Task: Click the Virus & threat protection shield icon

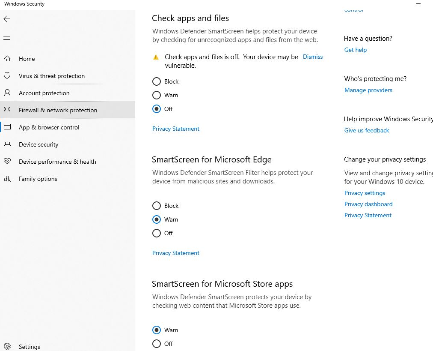Action: (7, 76)
